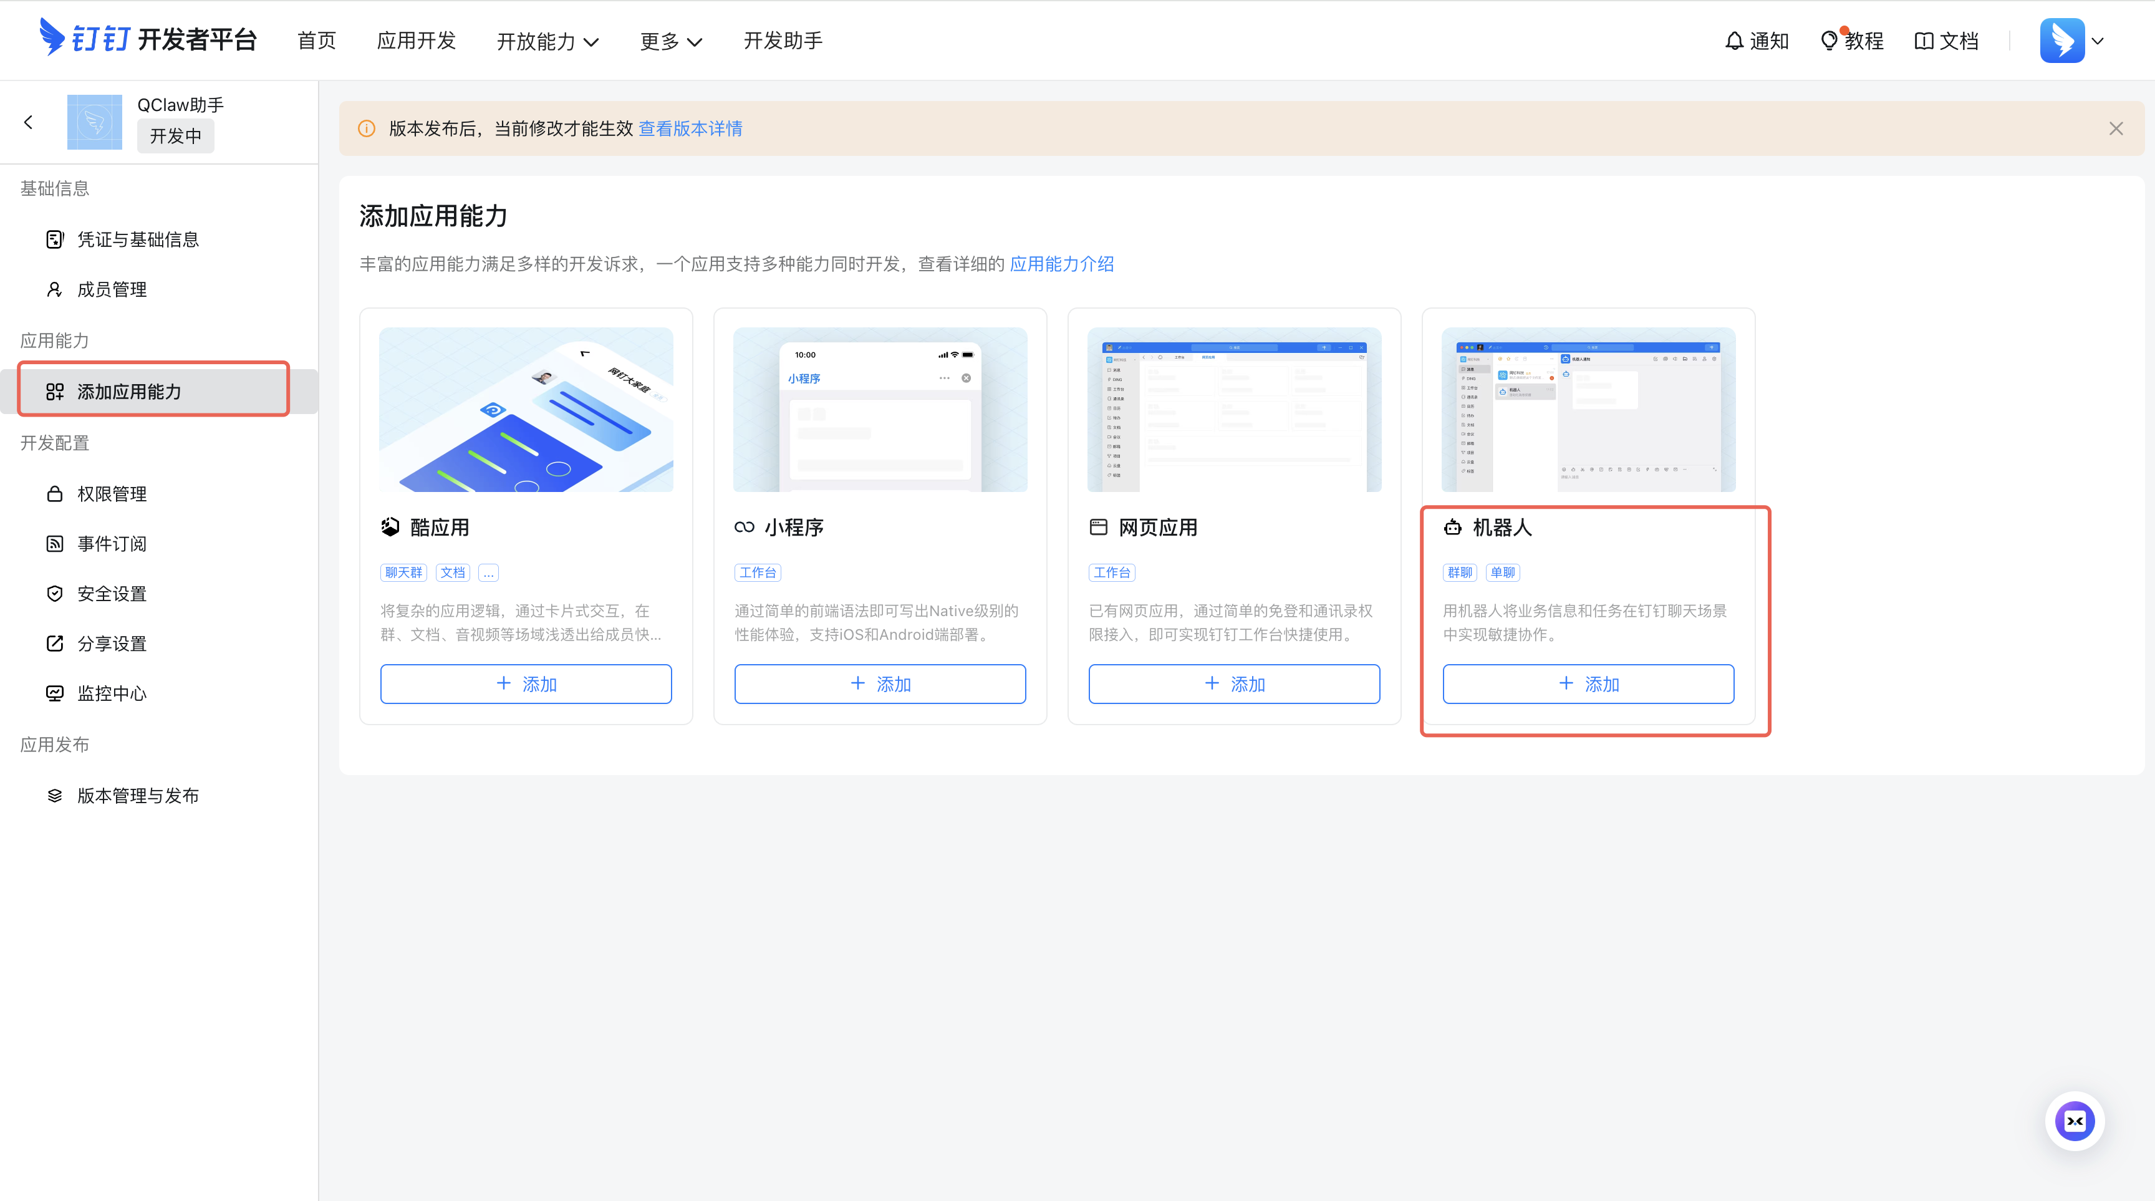Go to 应用开发 in top navigation
Image resolution: width=2155 pixels, height=1201 pixels.
pyautogui.click(x=416, y=40)
